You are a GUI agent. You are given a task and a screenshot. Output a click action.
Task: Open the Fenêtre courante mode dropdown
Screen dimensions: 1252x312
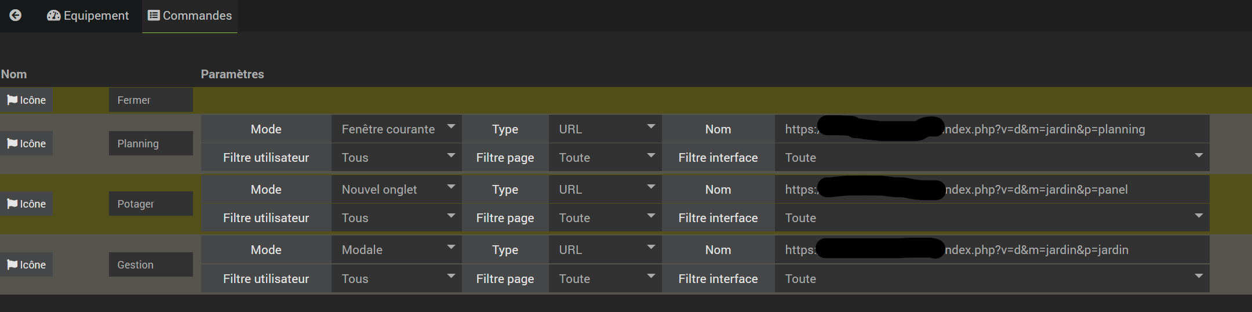point(396,129)
